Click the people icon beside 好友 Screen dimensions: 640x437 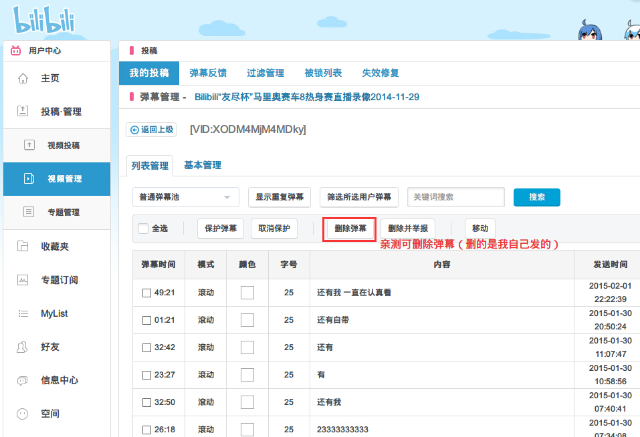pyautogui.click(x=23, y=347)
